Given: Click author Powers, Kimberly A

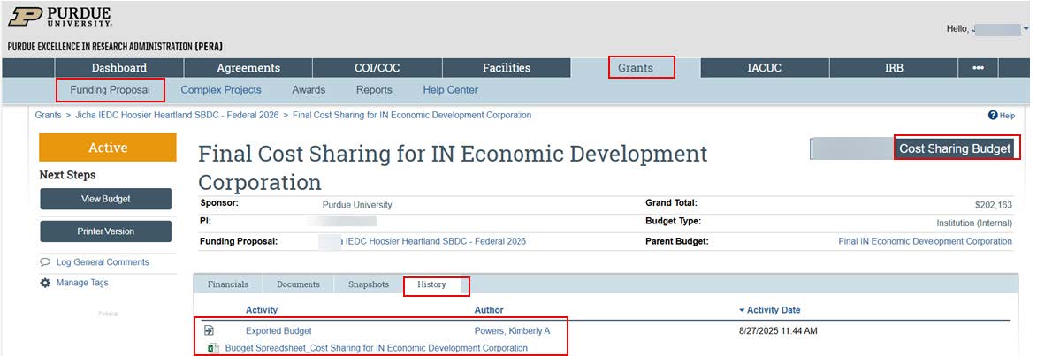Looking at the screenshot, I should 512,331.
